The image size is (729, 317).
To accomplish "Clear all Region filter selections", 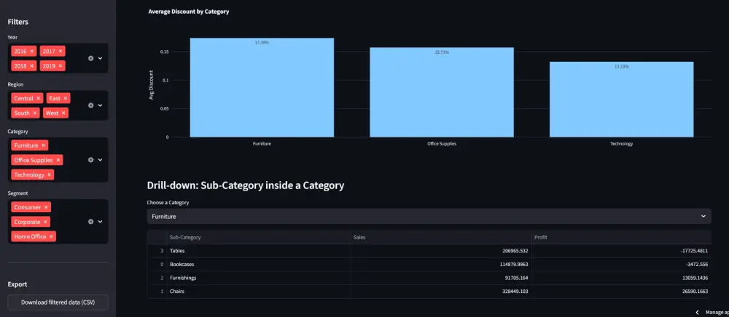I will 91,105.
